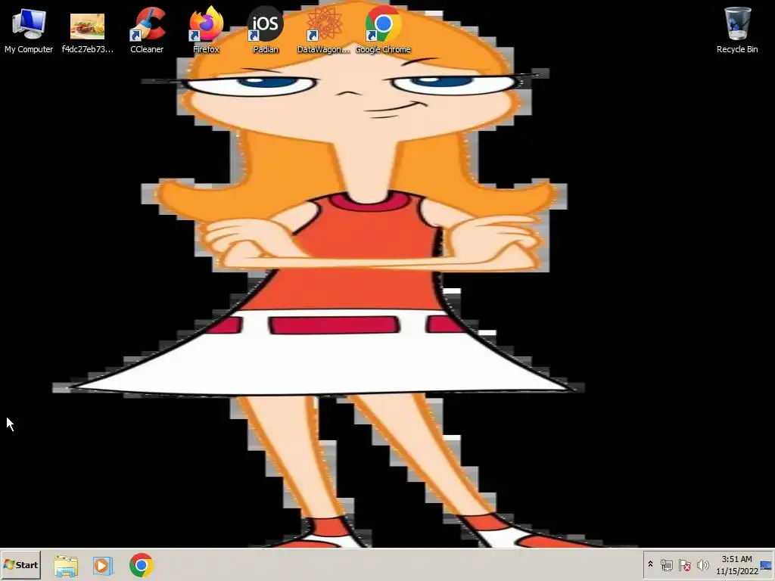Select the "Recycle Bin" label text
Viewport: 775px width, 581px height.
click(x=737, y=49)
